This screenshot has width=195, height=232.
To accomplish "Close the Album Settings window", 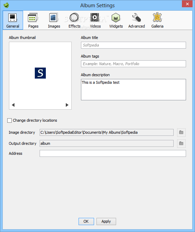I will pyautogui.click(x=187, y=4).
